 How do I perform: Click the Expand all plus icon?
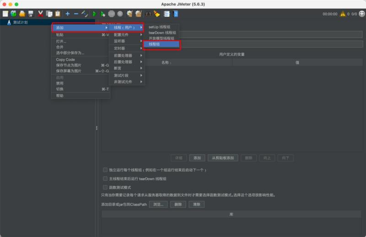(67, 14)
